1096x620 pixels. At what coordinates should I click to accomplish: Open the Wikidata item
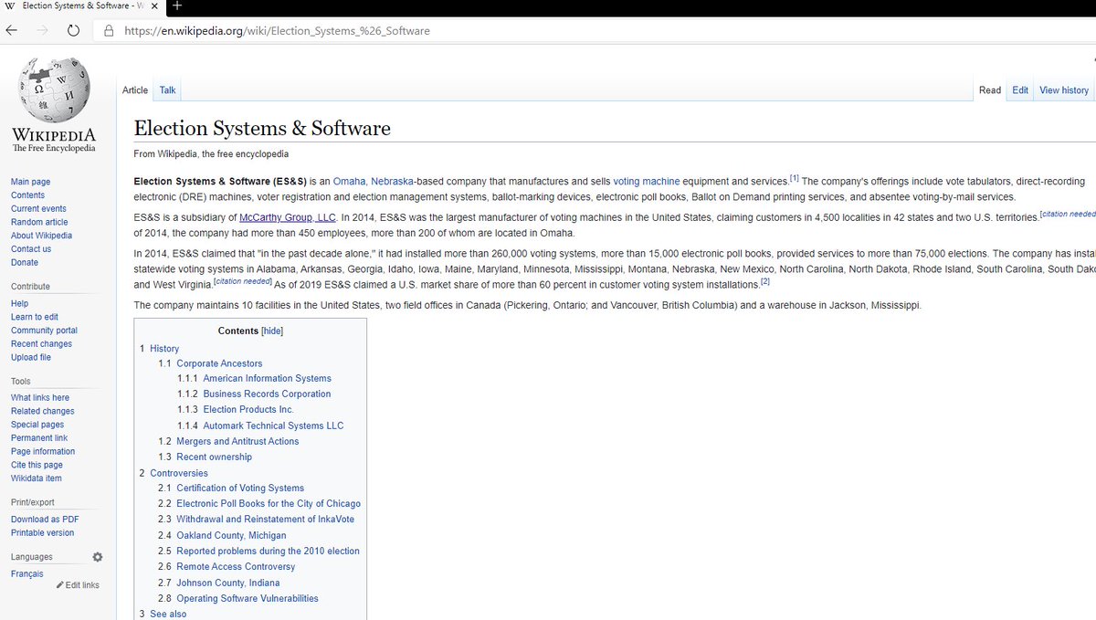pyautogui.click(x=37, y=478)
